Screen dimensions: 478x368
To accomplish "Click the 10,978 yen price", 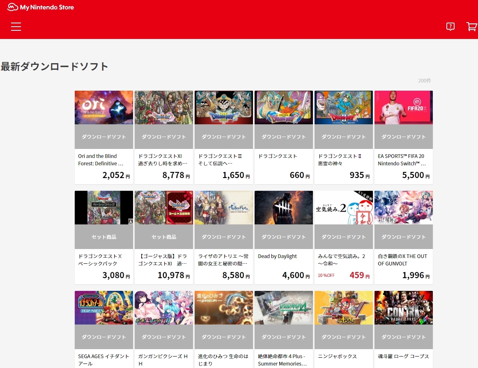I will pos(174,275).
